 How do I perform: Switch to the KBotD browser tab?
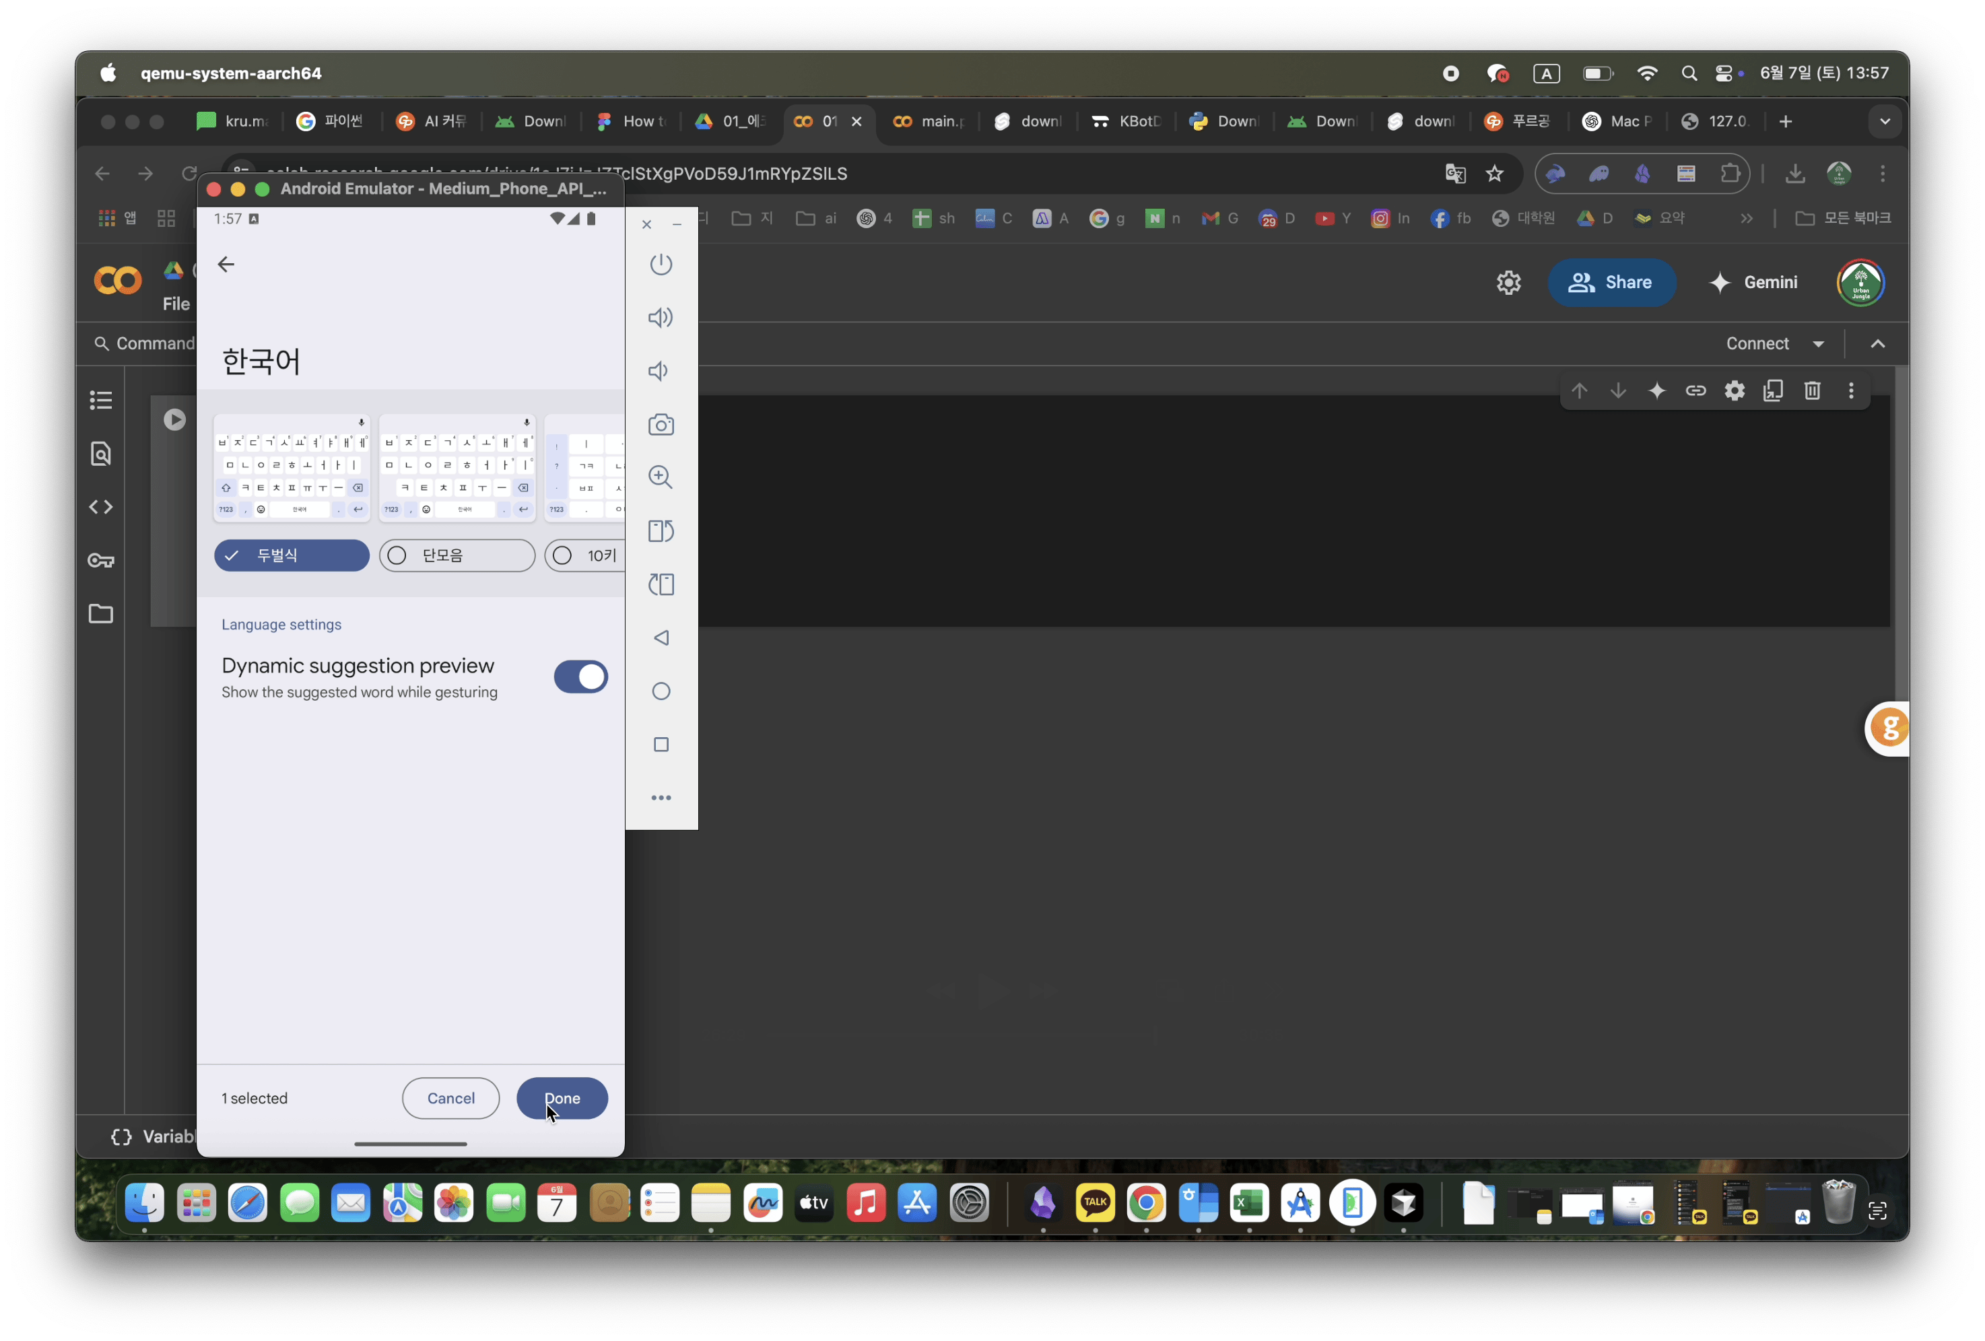[1126, 121]
